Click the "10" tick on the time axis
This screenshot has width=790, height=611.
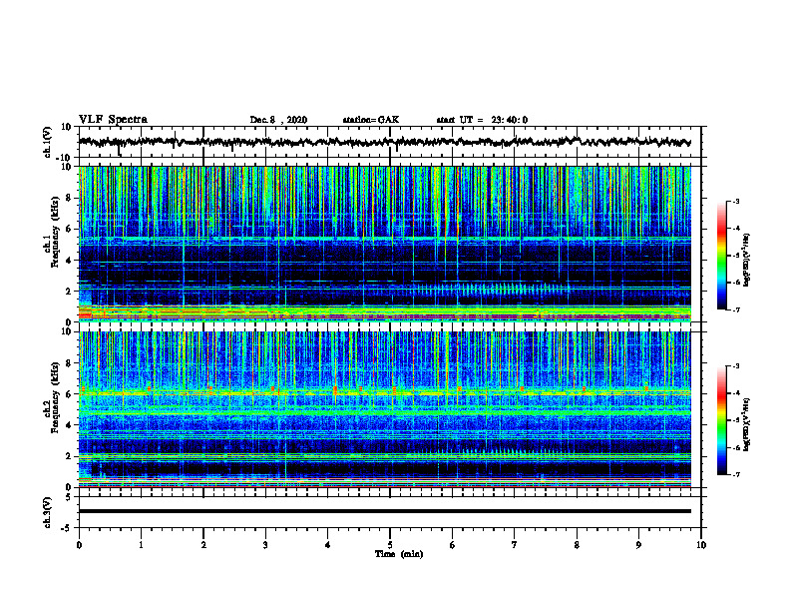[x=701, y=545]
